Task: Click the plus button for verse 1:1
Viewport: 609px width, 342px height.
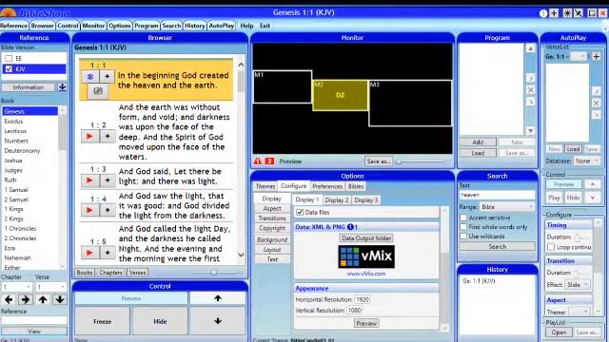Action: click(108, 76)
